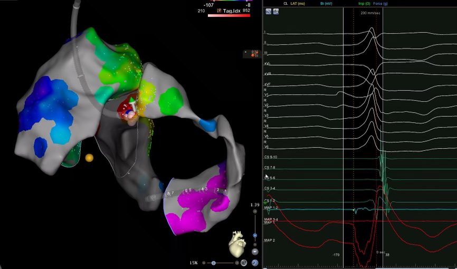Screen dimensions: 457x269
Task: Increase zoom with vertical slider plus button
Action: pos(255,212)
